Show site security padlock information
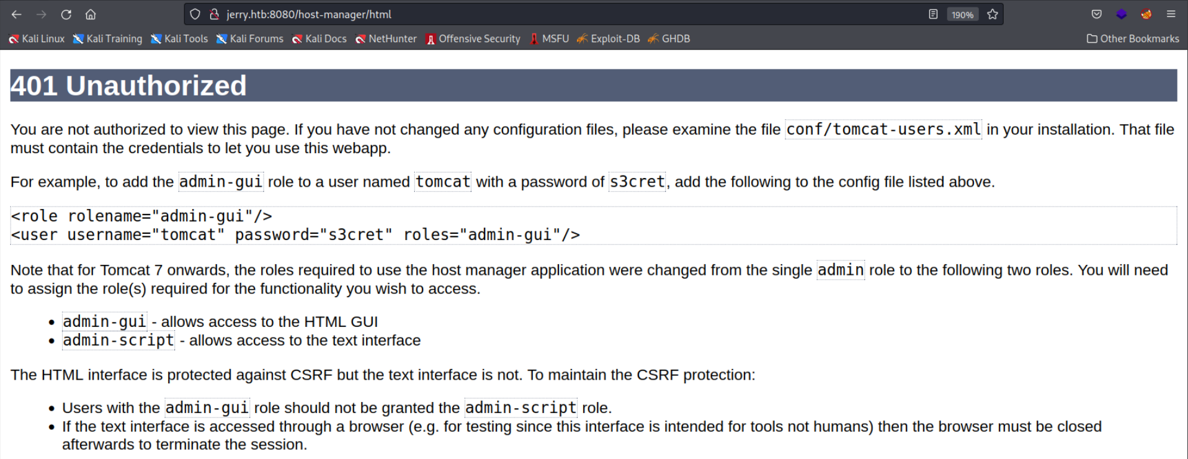This screenshot has height=459, width=1188. [214, 14]
